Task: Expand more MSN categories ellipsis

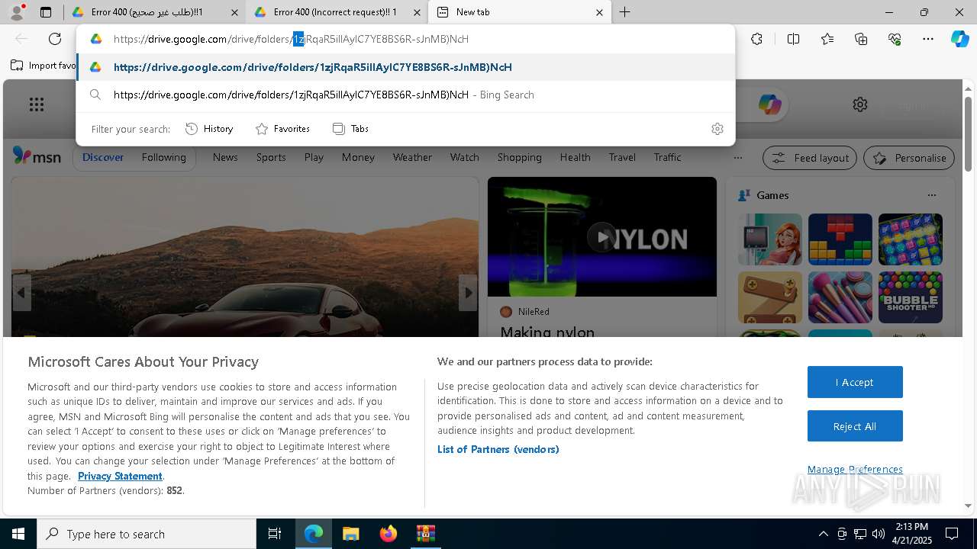Action: point(737,158)
